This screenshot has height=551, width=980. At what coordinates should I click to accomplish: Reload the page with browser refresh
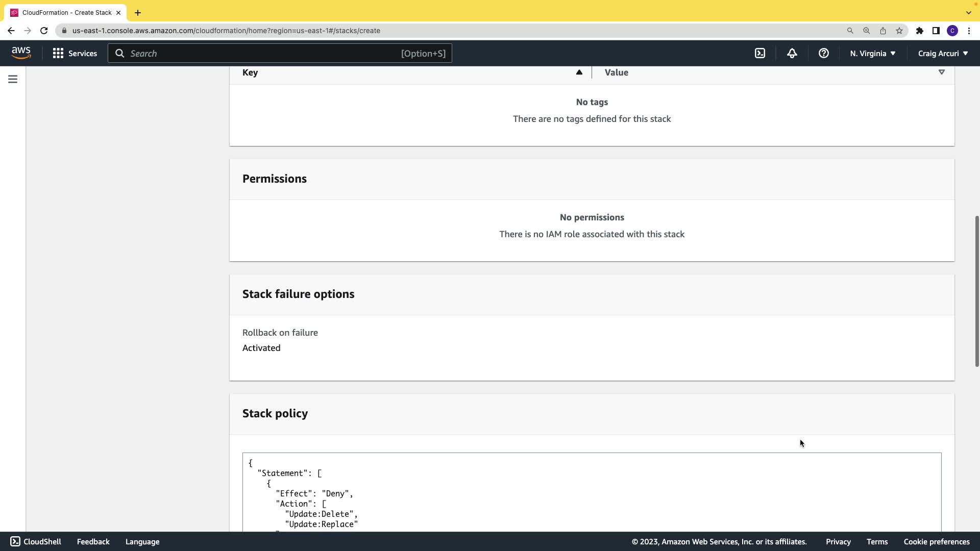(44, 31)
